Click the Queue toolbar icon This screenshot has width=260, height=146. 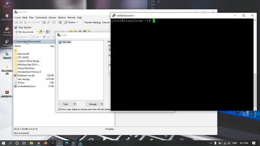point(66,22)
